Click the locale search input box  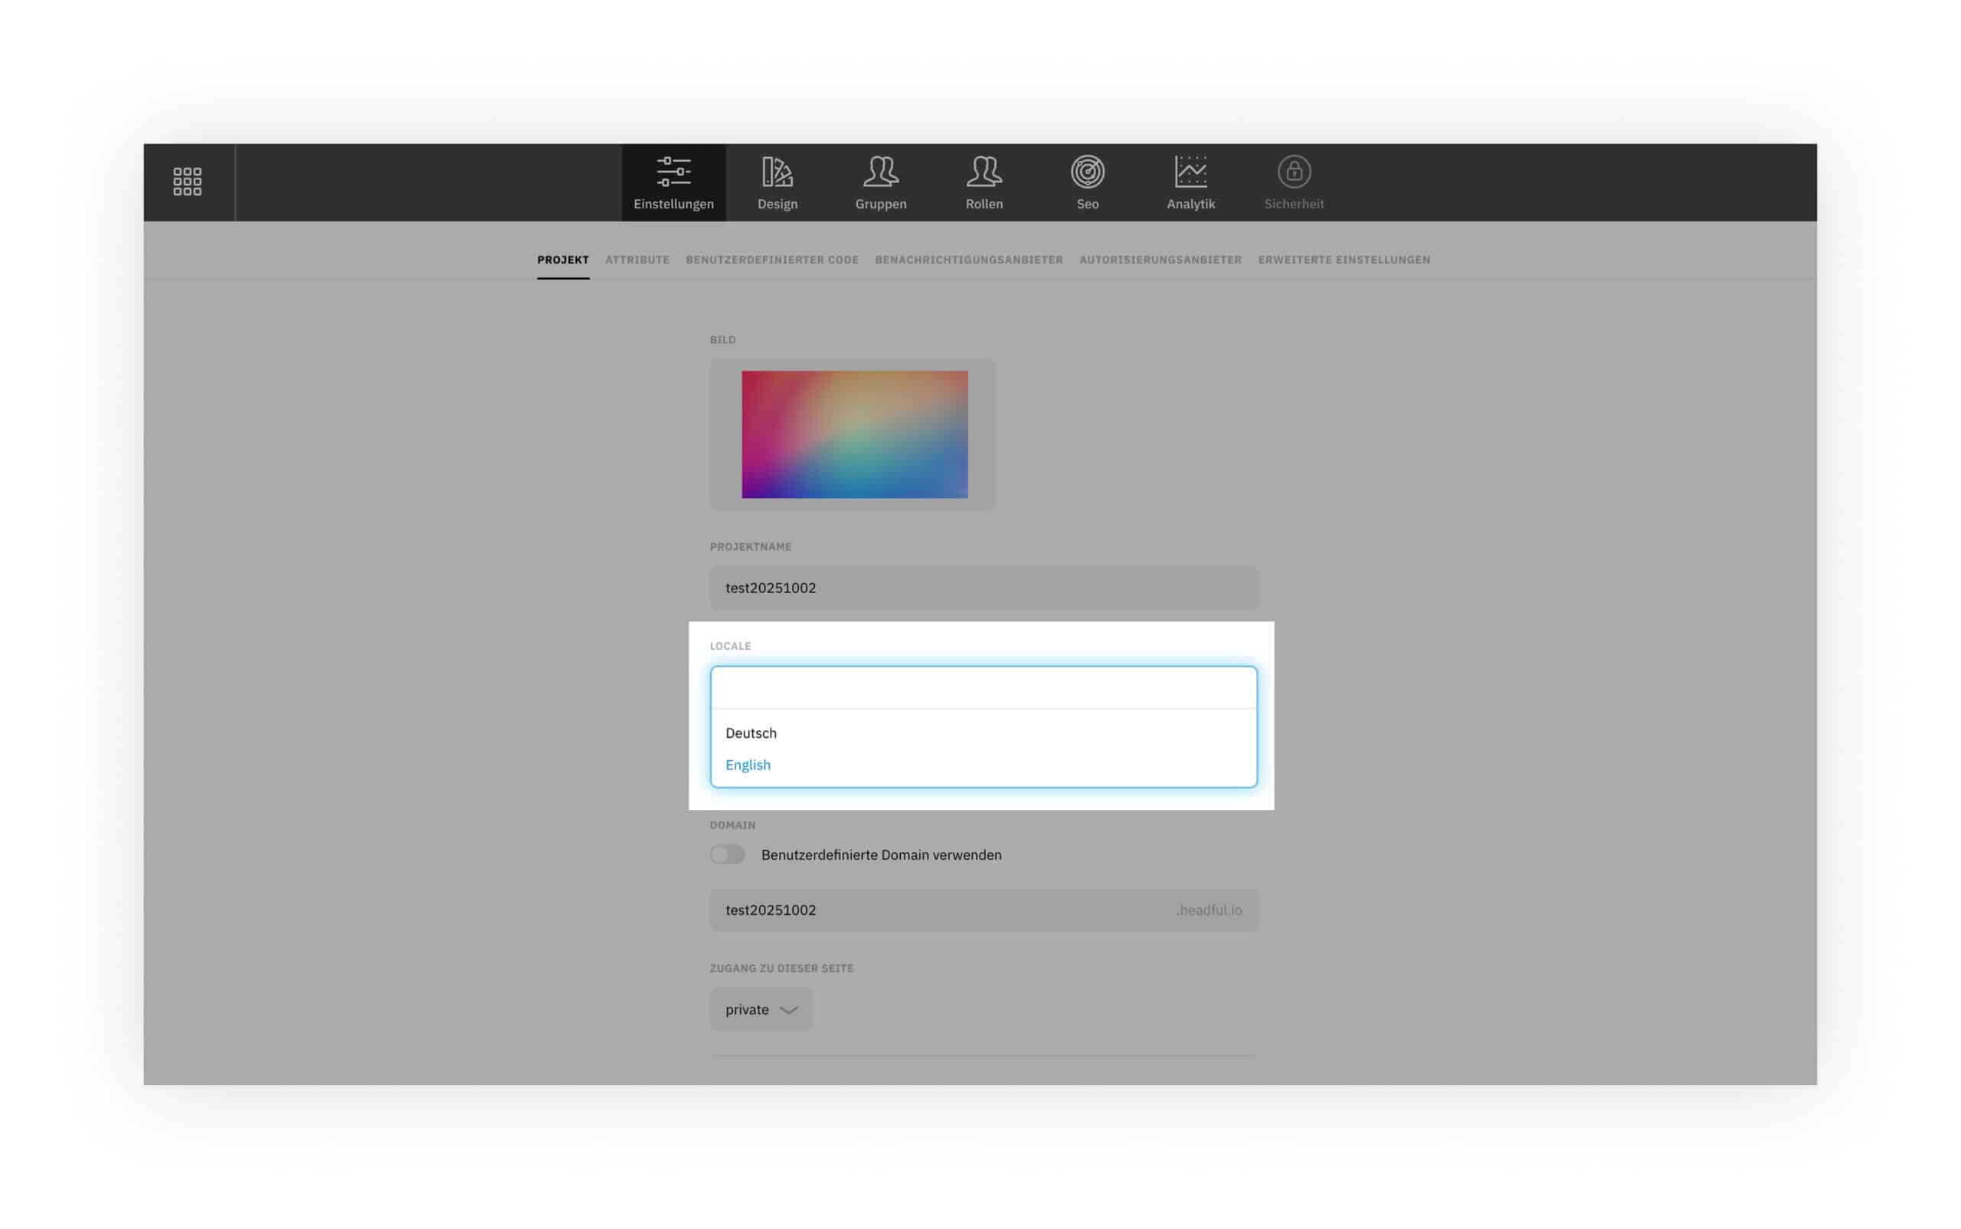pos(983,687)
